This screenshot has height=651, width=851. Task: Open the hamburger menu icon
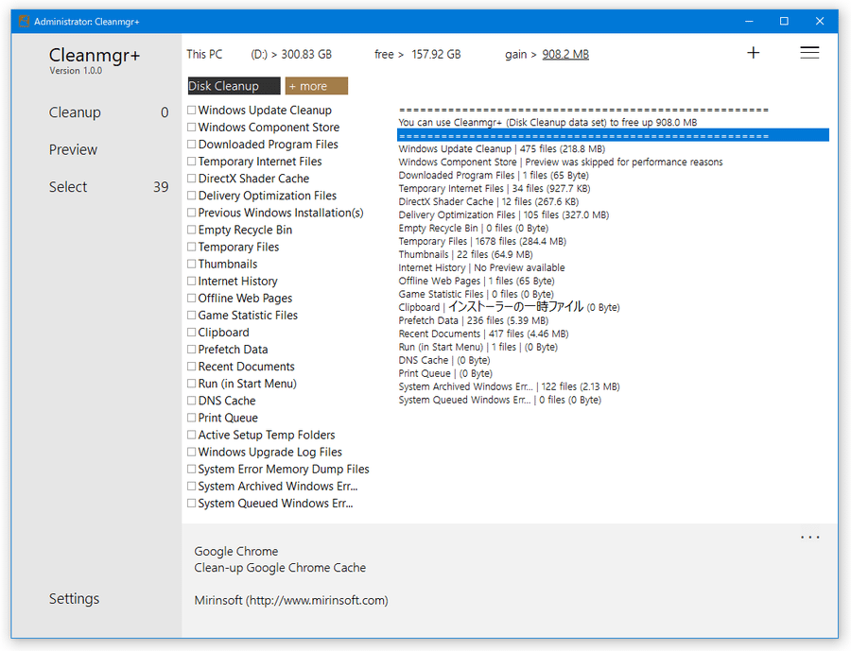[x=809, y=53]
